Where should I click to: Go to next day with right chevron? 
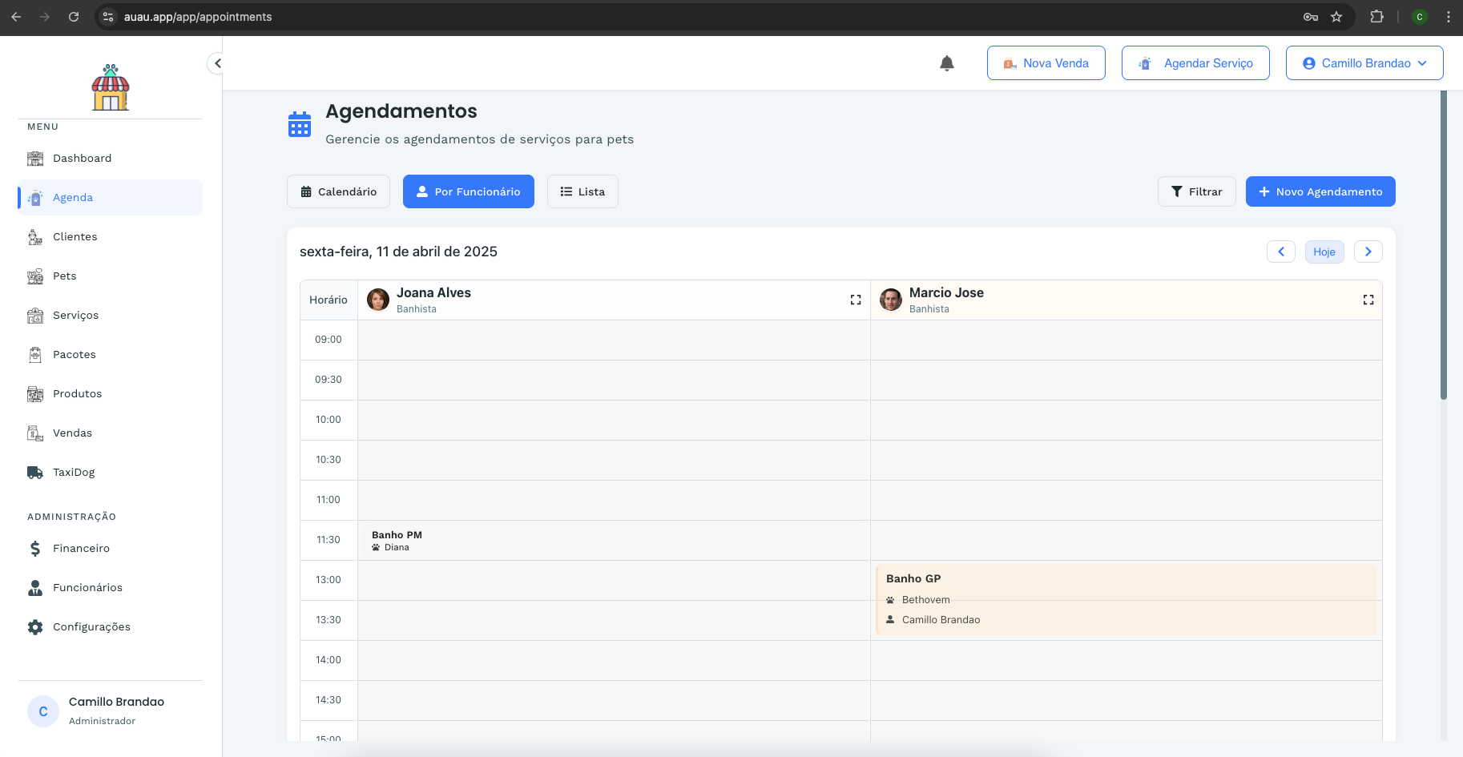click(x=1368, y=252)
